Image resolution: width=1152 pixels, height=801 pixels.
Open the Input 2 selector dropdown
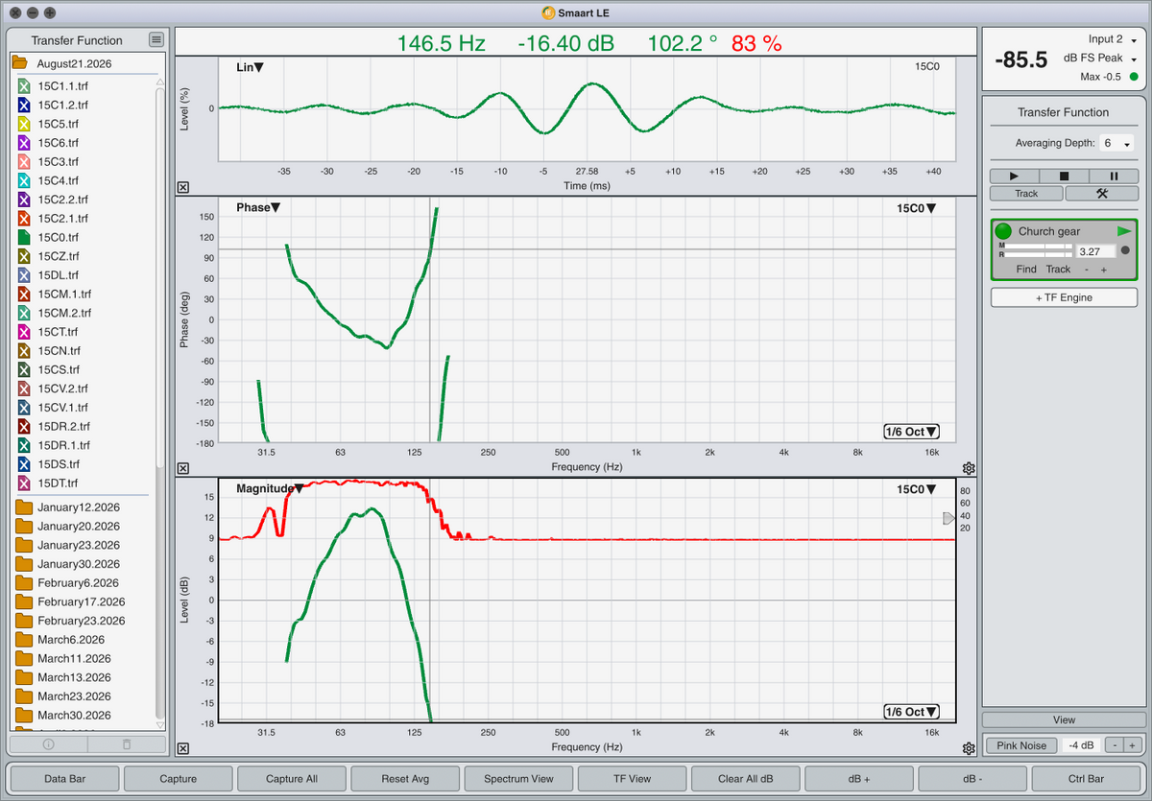[x=1113, y=39]
